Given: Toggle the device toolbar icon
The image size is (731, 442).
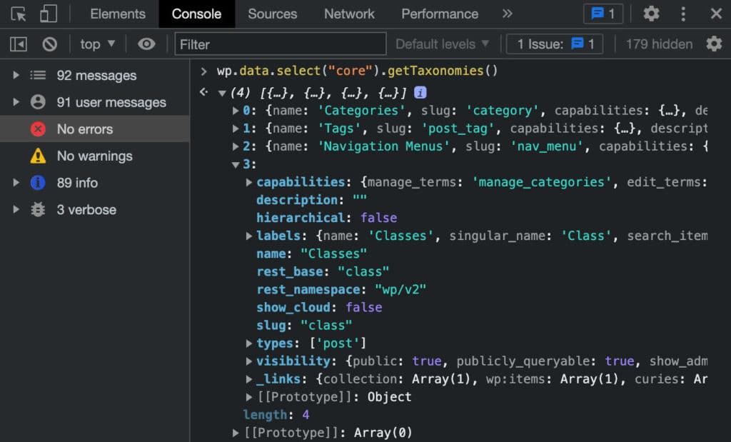Looking at the screenshot, I should 47,14.
